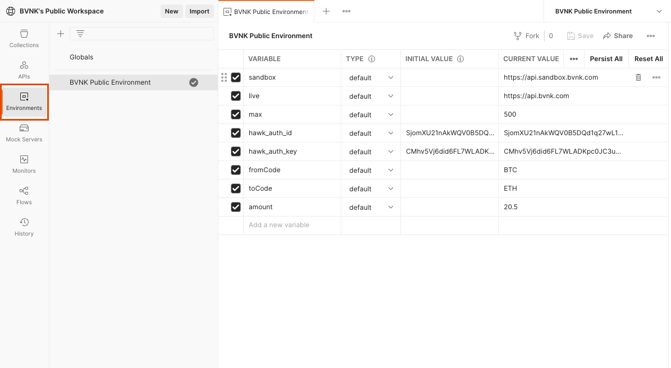Screen dimensions: 671x368
Task: Open the Collections sidebar section
Action: coord(24,39)
